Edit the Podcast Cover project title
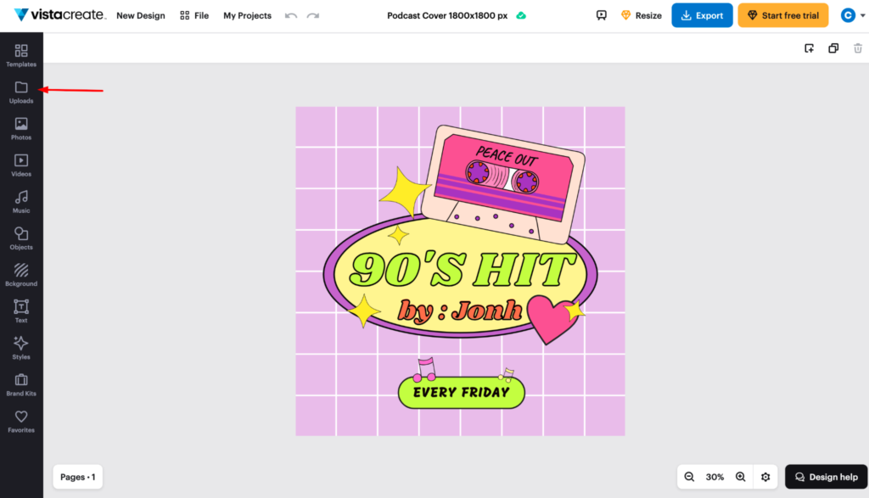The width and height of the screenshot is (869, 498). coord(447,15)
